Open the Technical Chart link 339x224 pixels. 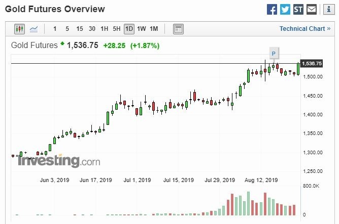coord(305,29)
